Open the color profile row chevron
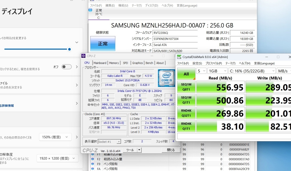This screenshot has height=171, width=291. (x=77, y=85)
